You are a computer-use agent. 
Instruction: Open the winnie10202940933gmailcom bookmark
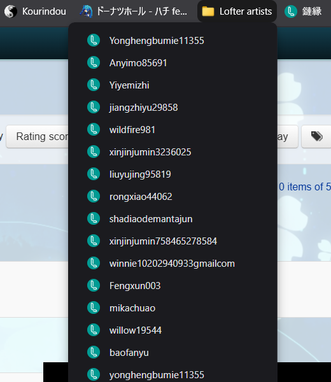pos(173,264)
